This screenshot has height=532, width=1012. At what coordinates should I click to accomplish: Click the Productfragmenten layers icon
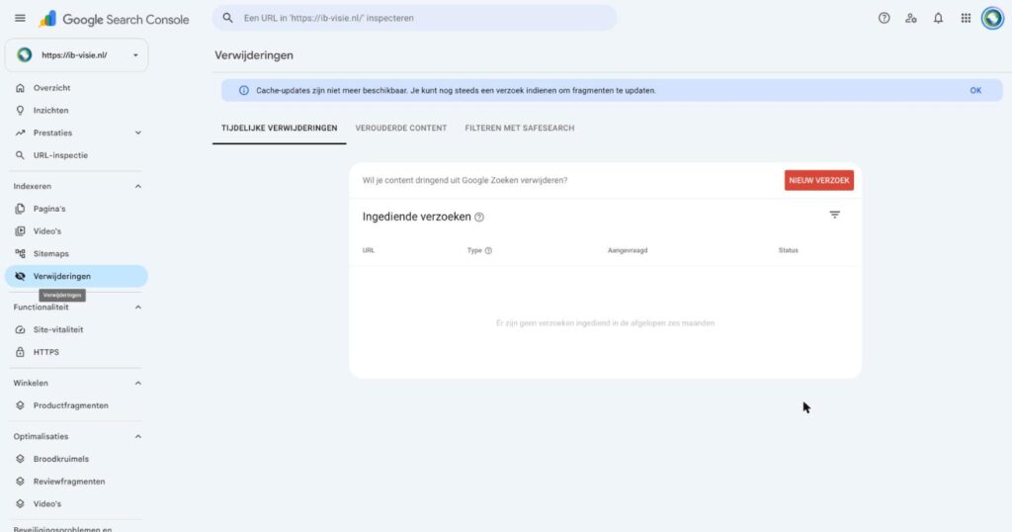pyautogui.click(x=20, y=405)
